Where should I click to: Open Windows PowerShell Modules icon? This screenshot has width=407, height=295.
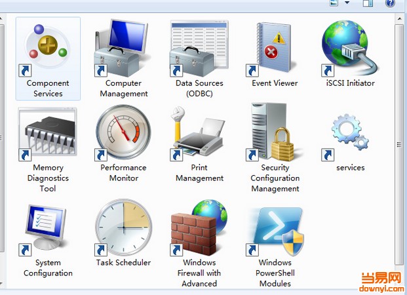tap(275, 230)
